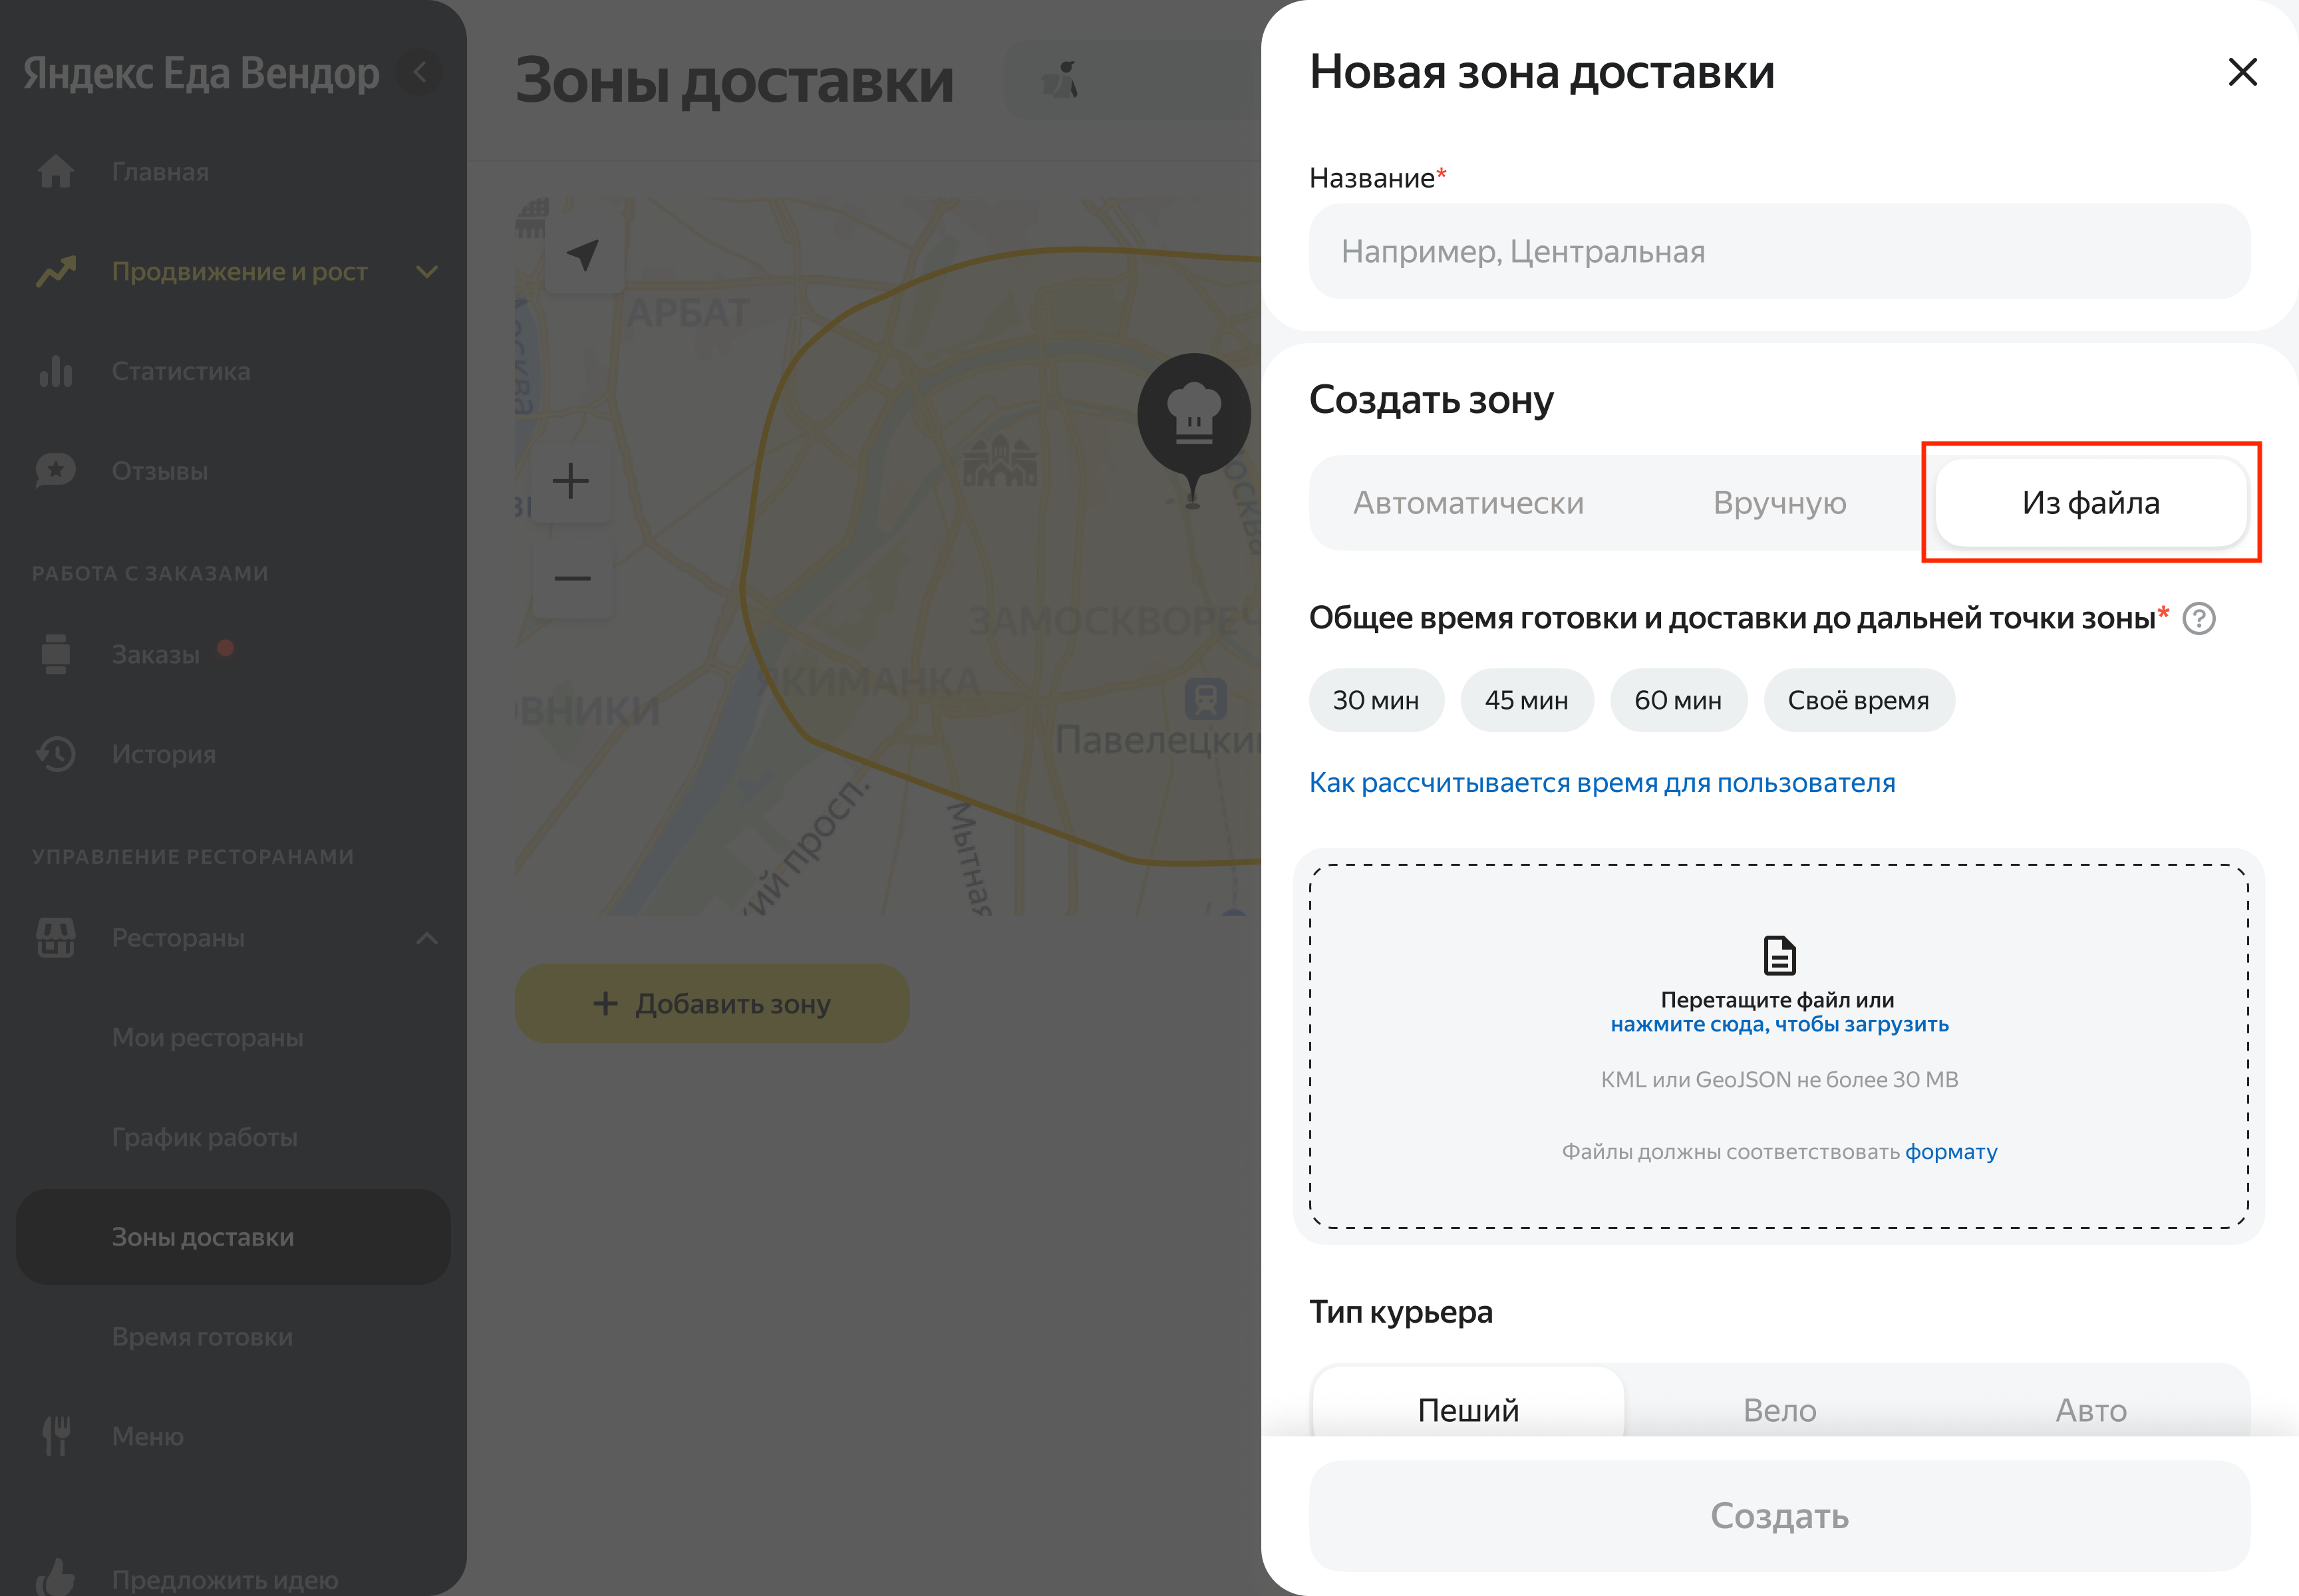2299x1596 pixels.
Task: Click the help question mark icon
Action: coord(2198,619)
